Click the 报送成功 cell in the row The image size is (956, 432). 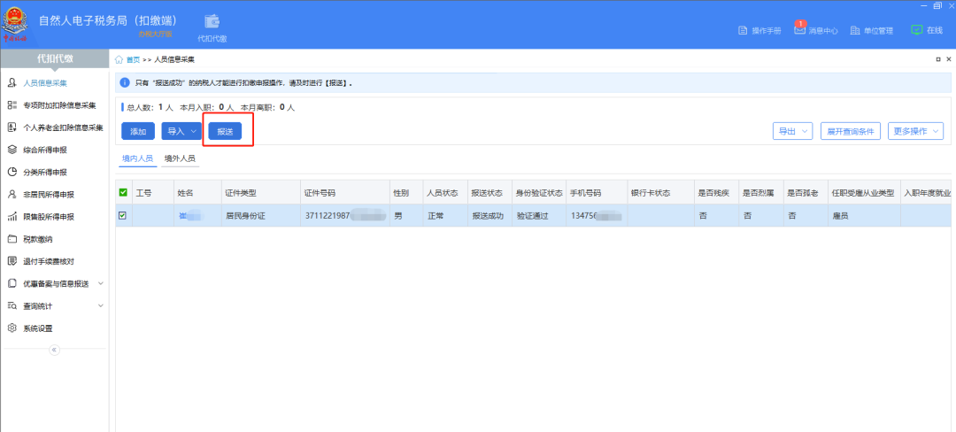488,216
